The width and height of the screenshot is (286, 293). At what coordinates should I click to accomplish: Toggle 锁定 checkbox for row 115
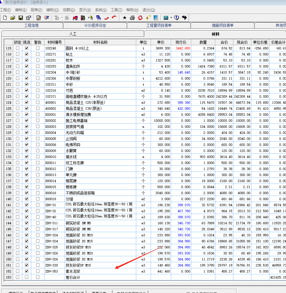[17, 48]
